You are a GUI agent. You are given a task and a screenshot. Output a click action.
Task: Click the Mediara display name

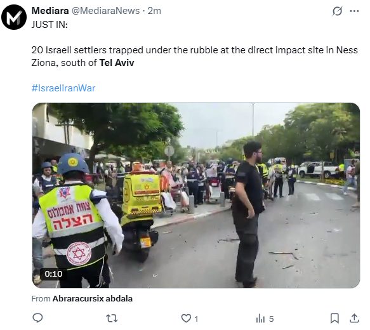[x=50, y=11]
